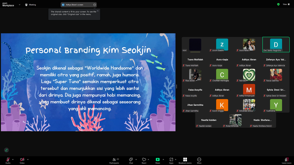Select Nazla Shofana Monri's tile

coord(262,120)
